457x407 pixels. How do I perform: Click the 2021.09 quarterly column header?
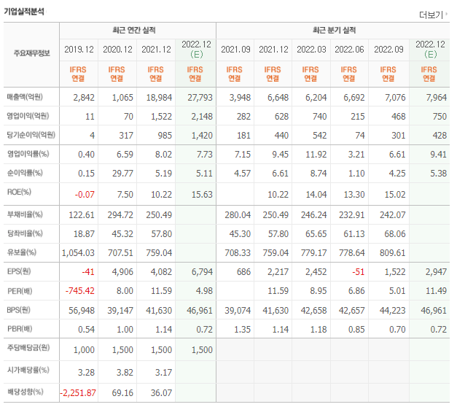[x=235, y=50]
